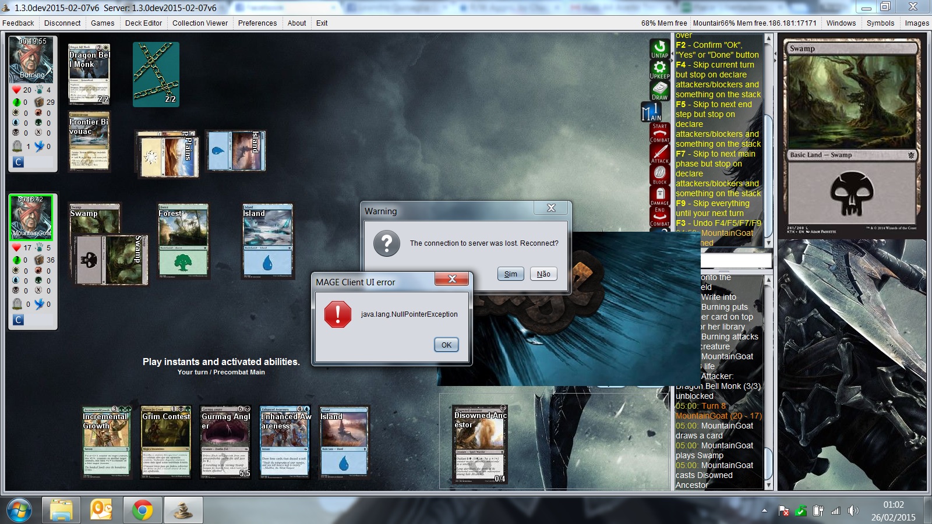The image size is (932, 524).
Task: Select the Island card in hand
Action: 344,442
